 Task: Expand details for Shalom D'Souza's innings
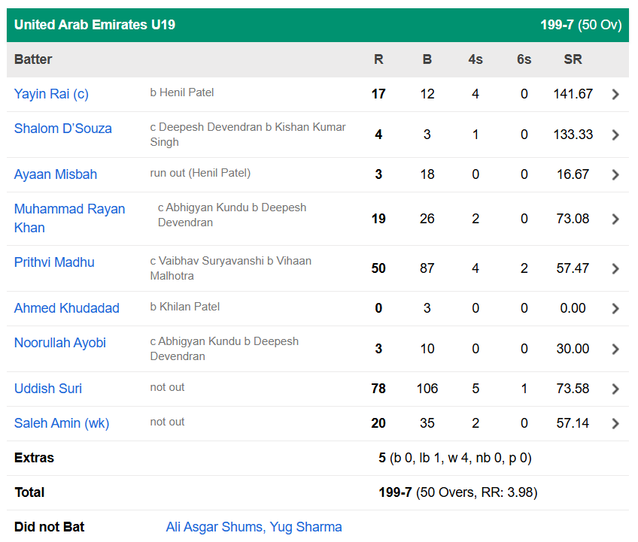point(615,135)
